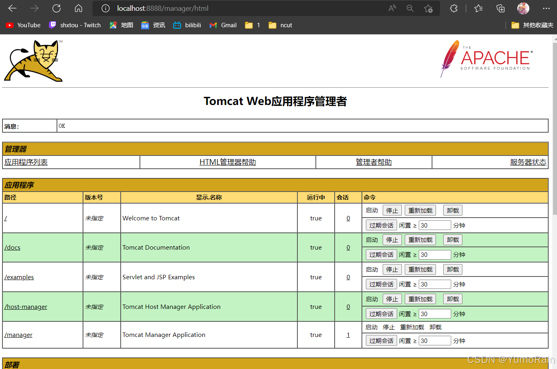Open the 资讯 news bookmark
The width and height of the screenshot is (557, 369).
point(153,25)
